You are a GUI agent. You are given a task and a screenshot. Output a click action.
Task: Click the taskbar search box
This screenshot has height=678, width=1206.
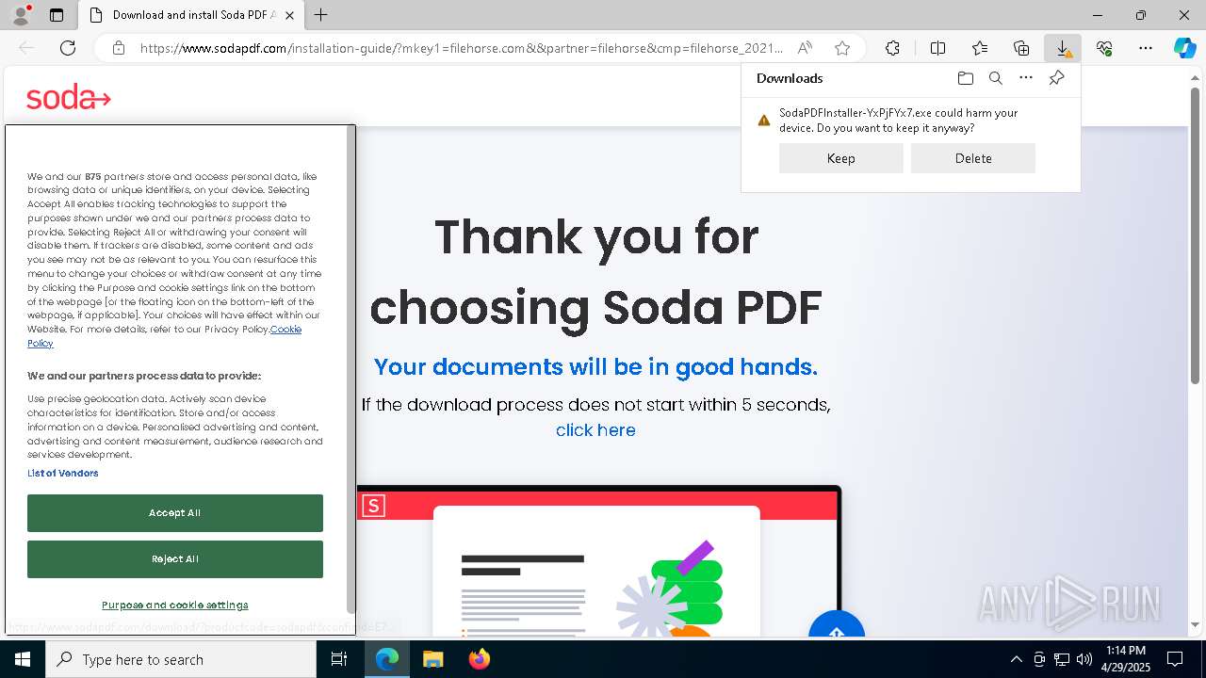[x=181, y=659]
